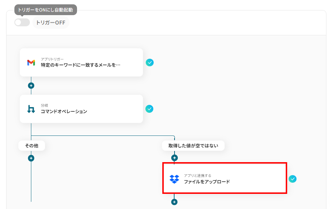Open the コマンドオペレーション branch card
The height and width of the screenshot is (209, 330).
(81, 109)
